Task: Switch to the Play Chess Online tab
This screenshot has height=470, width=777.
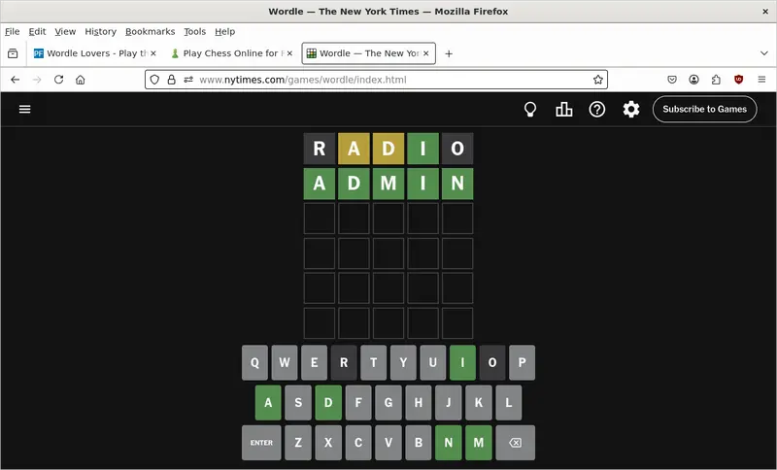Action: click(x=231, y=53)
